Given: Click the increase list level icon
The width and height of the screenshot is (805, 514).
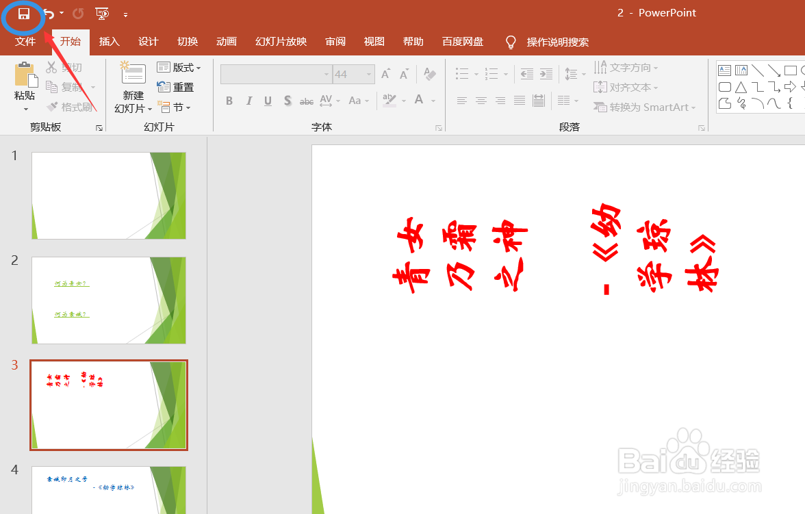Looking at the screenshot, I should click(x=546, y=74).
